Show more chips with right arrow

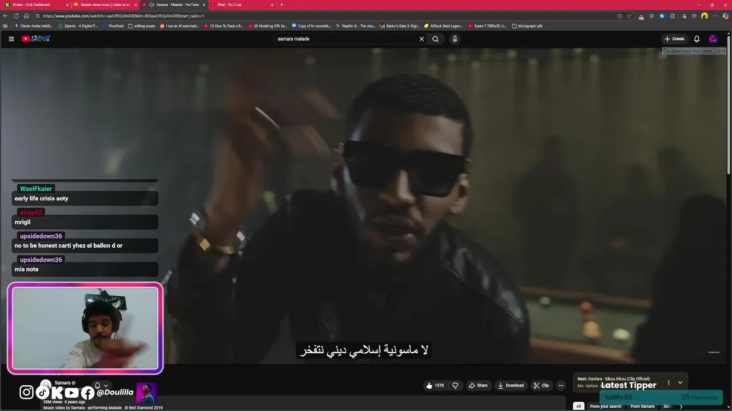(x=681, y=406)
